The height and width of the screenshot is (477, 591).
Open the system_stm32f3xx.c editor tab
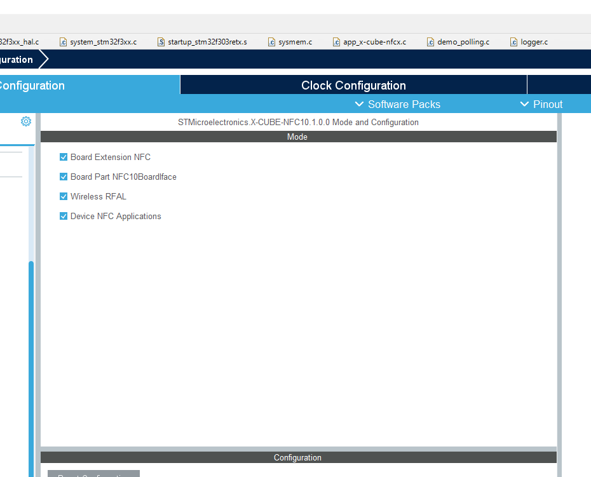pyautogui.click(x=98, y=42)
